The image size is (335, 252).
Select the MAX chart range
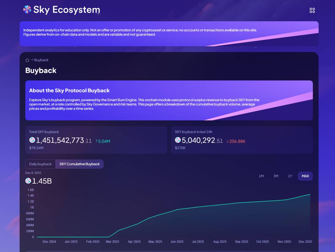point(305,176)
